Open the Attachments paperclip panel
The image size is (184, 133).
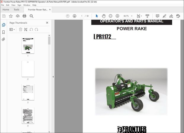[3, 39]
